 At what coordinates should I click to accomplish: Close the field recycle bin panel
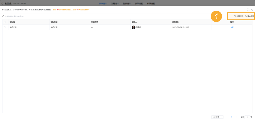pyautogui.click(x=252, y=10)
